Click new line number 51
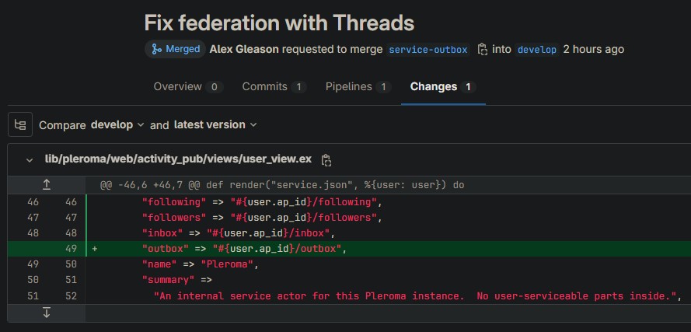Image resolution: width=691 pixels, height=332 pixels. click(71, 280)
